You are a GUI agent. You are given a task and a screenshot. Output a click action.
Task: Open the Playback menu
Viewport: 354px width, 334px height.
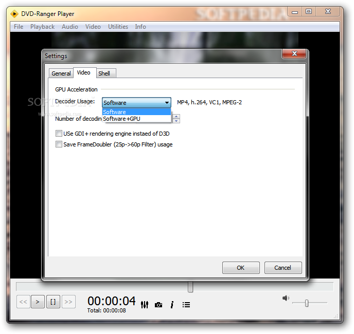pos(42,27)
